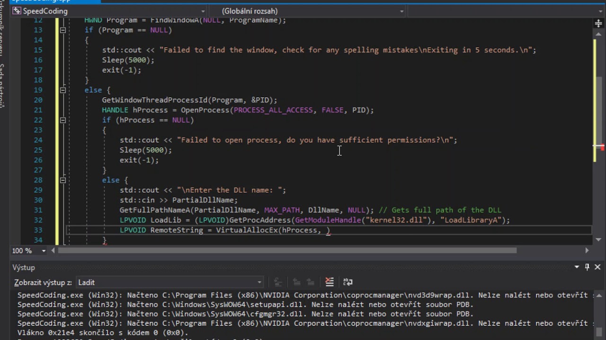Image resolution: width=606 pixels, height=340 pixels.
Task: Click the "Failed to find the window" string
Action: click(346, 50)
